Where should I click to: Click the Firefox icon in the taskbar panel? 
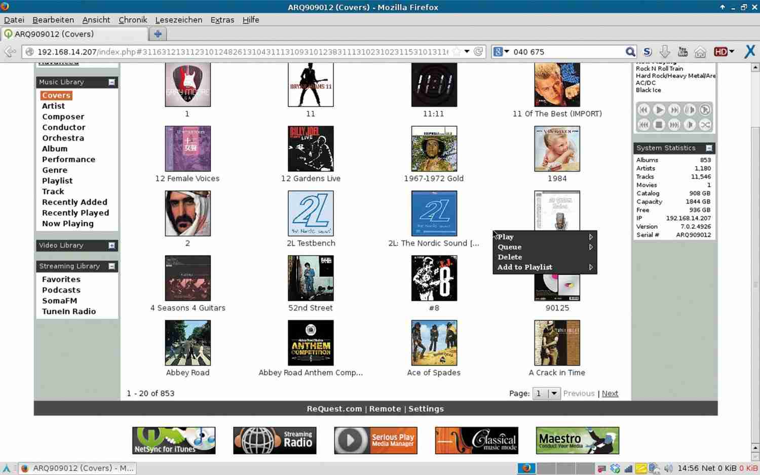pyautogui.click(x=526, y=468)
